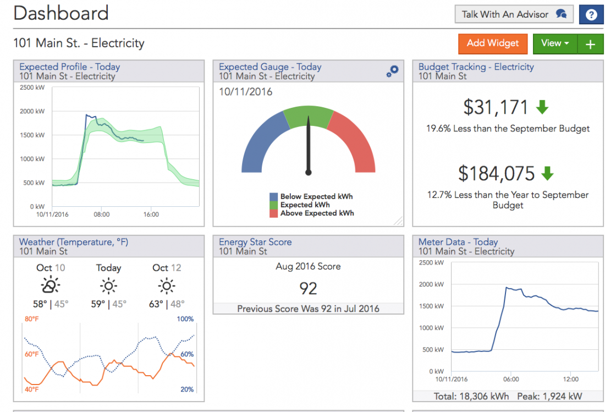
Task: Click 'Total: 18,306 kWh' in Meter Data footer
Action: [471, 396]
